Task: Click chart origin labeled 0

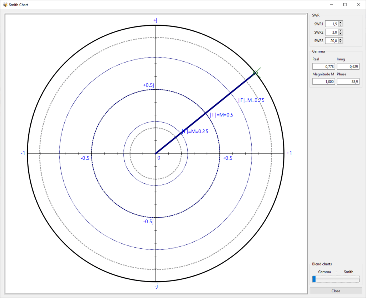Action: [x=159, y=158]
